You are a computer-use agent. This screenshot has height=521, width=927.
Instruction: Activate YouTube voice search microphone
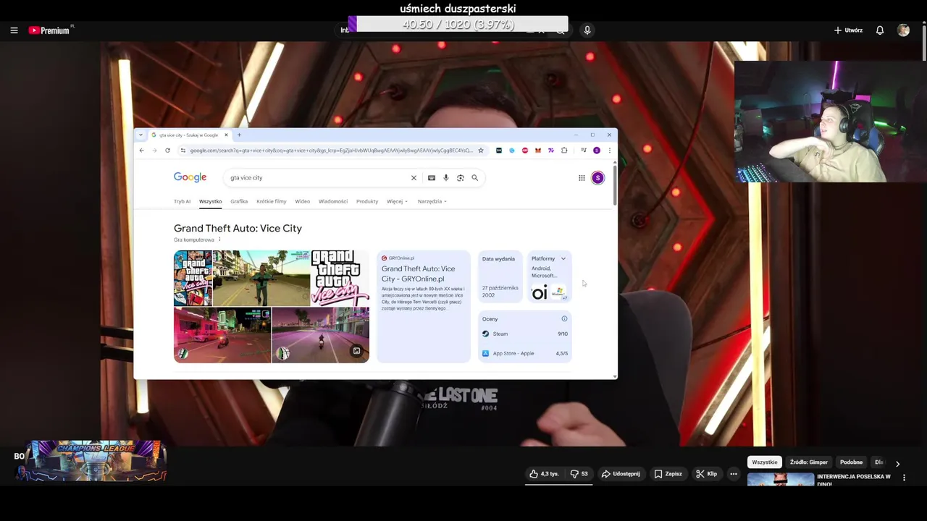(x=587, y=30)
